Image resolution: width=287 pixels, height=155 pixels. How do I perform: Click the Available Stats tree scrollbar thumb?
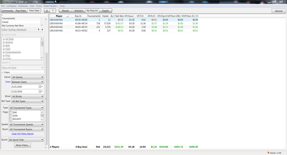(42, 44)
